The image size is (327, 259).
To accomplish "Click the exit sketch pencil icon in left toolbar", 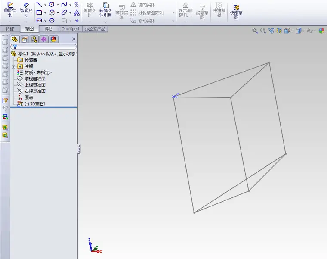I will (5, 101).
